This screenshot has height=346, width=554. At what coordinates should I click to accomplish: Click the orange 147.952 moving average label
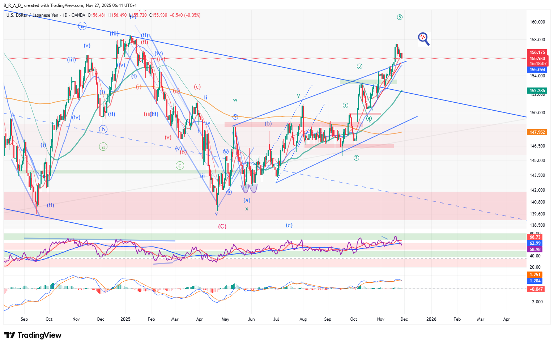[537, 132]
